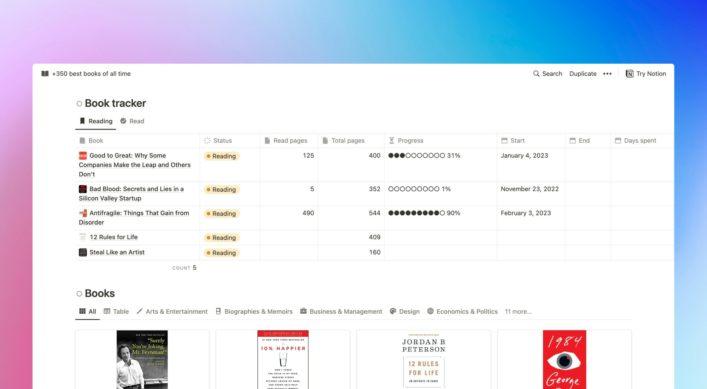707x389 pixels.
Task: Click the Good to Great cover icon
Action: coord(83,156)
